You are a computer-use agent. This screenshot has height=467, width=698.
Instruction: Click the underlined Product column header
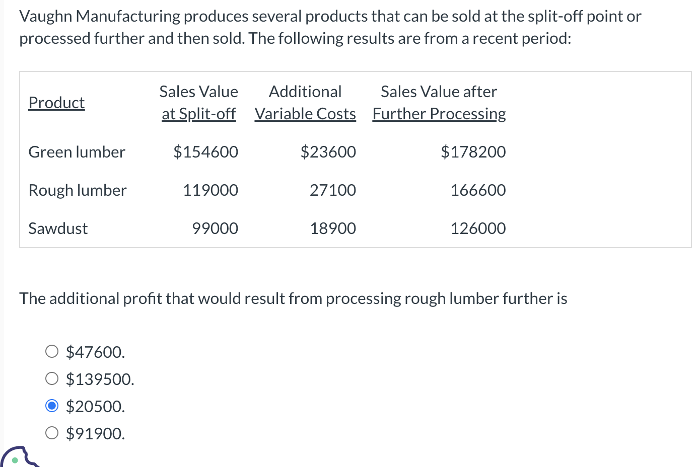[x=56, y=103]
